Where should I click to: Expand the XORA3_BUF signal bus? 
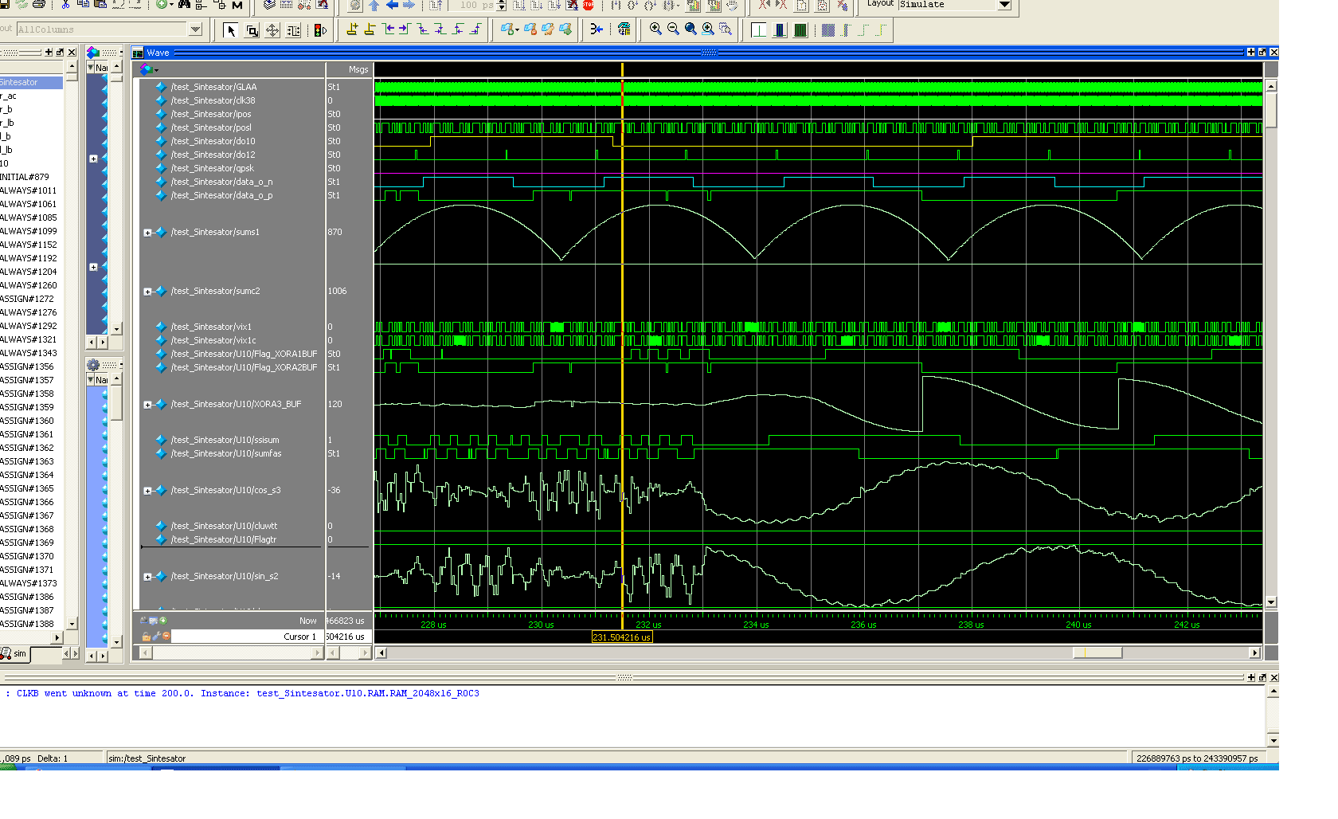(x=147, y=405)
